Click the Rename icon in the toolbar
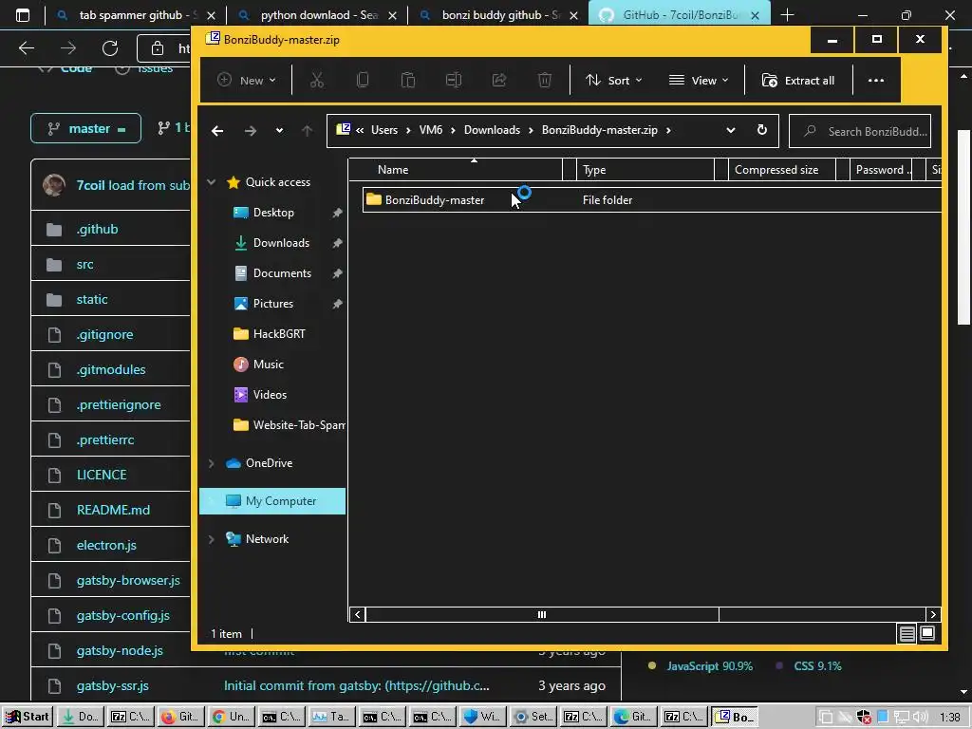The image size is (972, 729). [454, 80]
